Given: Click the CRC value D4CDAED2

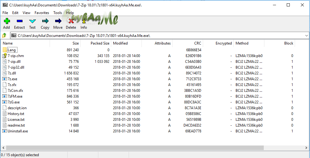Looking at the screenshot, I should pyautogui.click(x=192, y=125).
